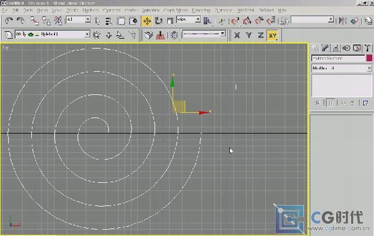
Task: Click the object name input field
Action: pyautogui.click(x=338, y=58)
